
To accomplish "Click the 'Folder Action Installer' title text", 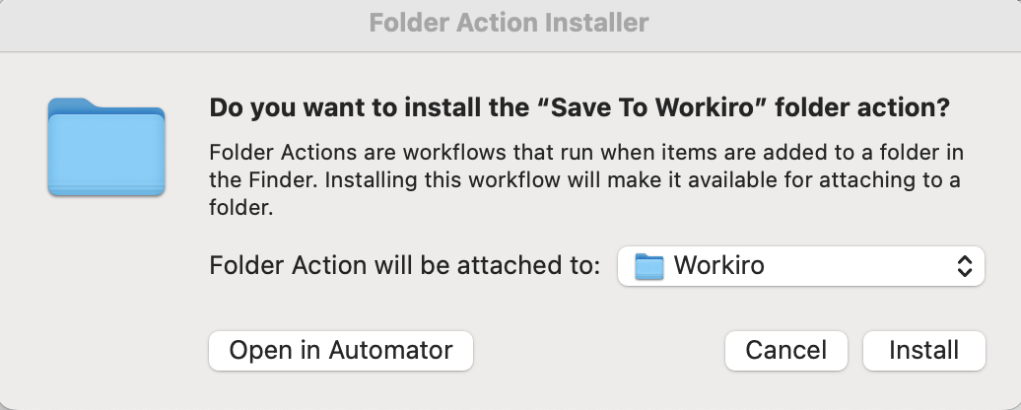I will [x=510, y=23].
